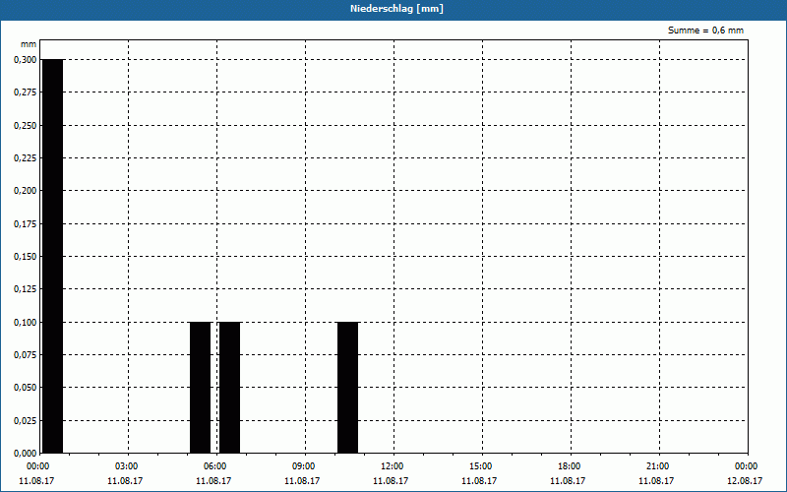The height and width of the screenshot is (492, 787).
Task: Select the 0,050 y-axis value
Action: pyautogui.click(x=26, y=388)
